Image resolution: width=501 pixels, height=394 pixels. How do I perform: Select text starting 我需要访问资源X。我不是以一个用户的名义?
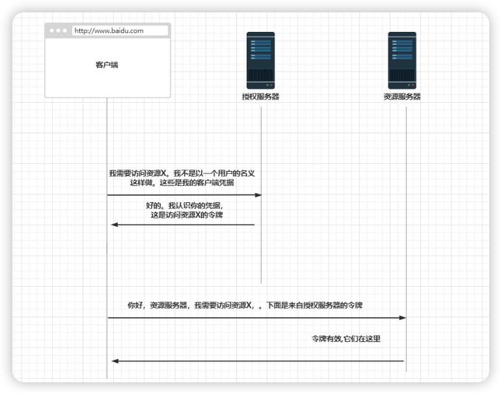click(182, 174)
